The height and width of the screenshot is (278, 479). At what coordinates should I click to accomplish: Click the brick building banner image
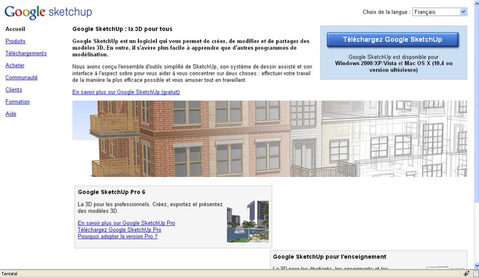tap(269, 139)
